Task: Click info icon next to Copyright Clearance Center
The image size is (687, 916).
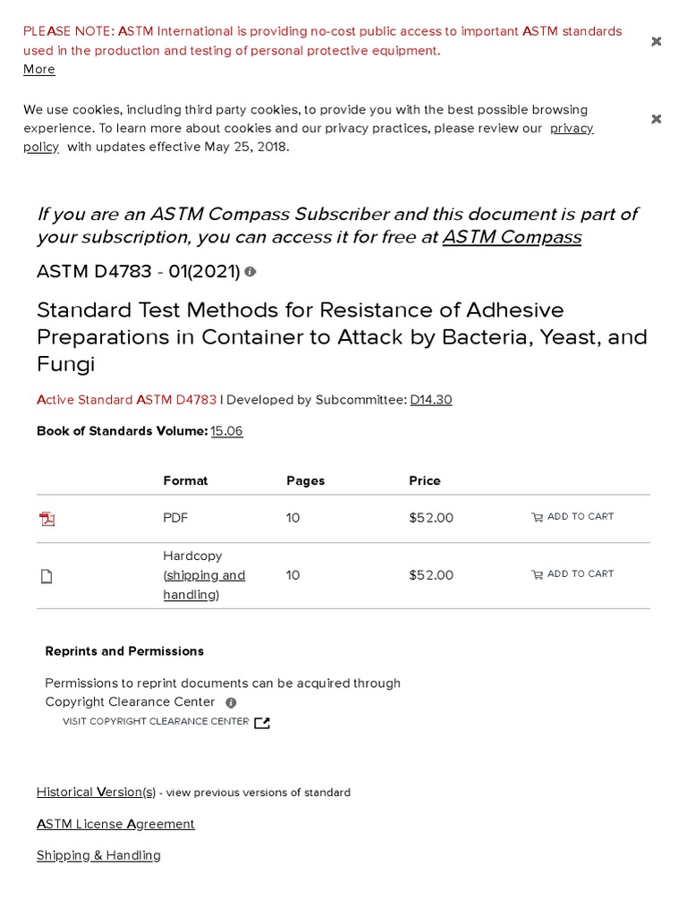Action: (x=231, y=703)
